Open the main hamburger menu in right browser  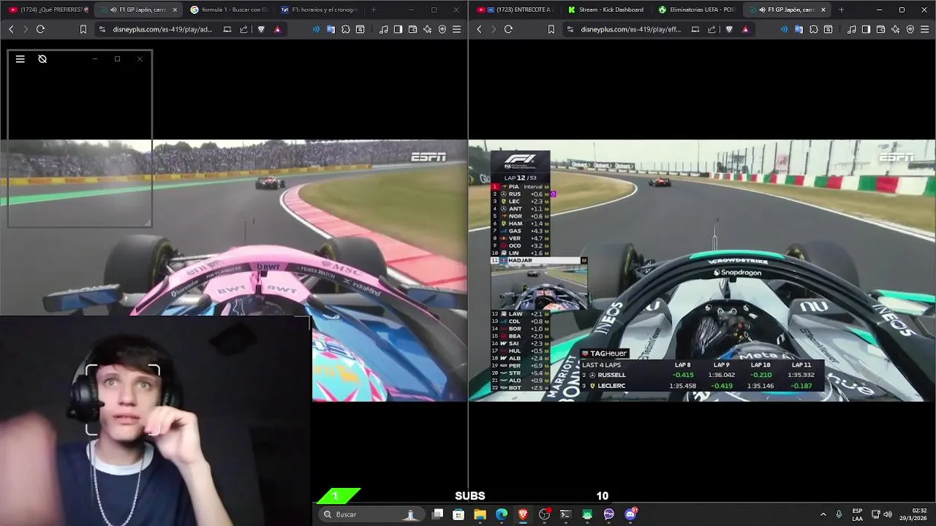coord(924,29)
